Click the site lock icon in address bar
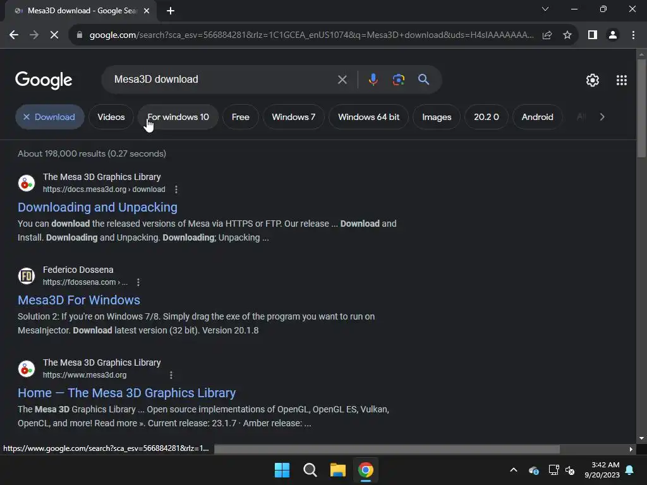647x485 pixels. (x=80, y=35)
